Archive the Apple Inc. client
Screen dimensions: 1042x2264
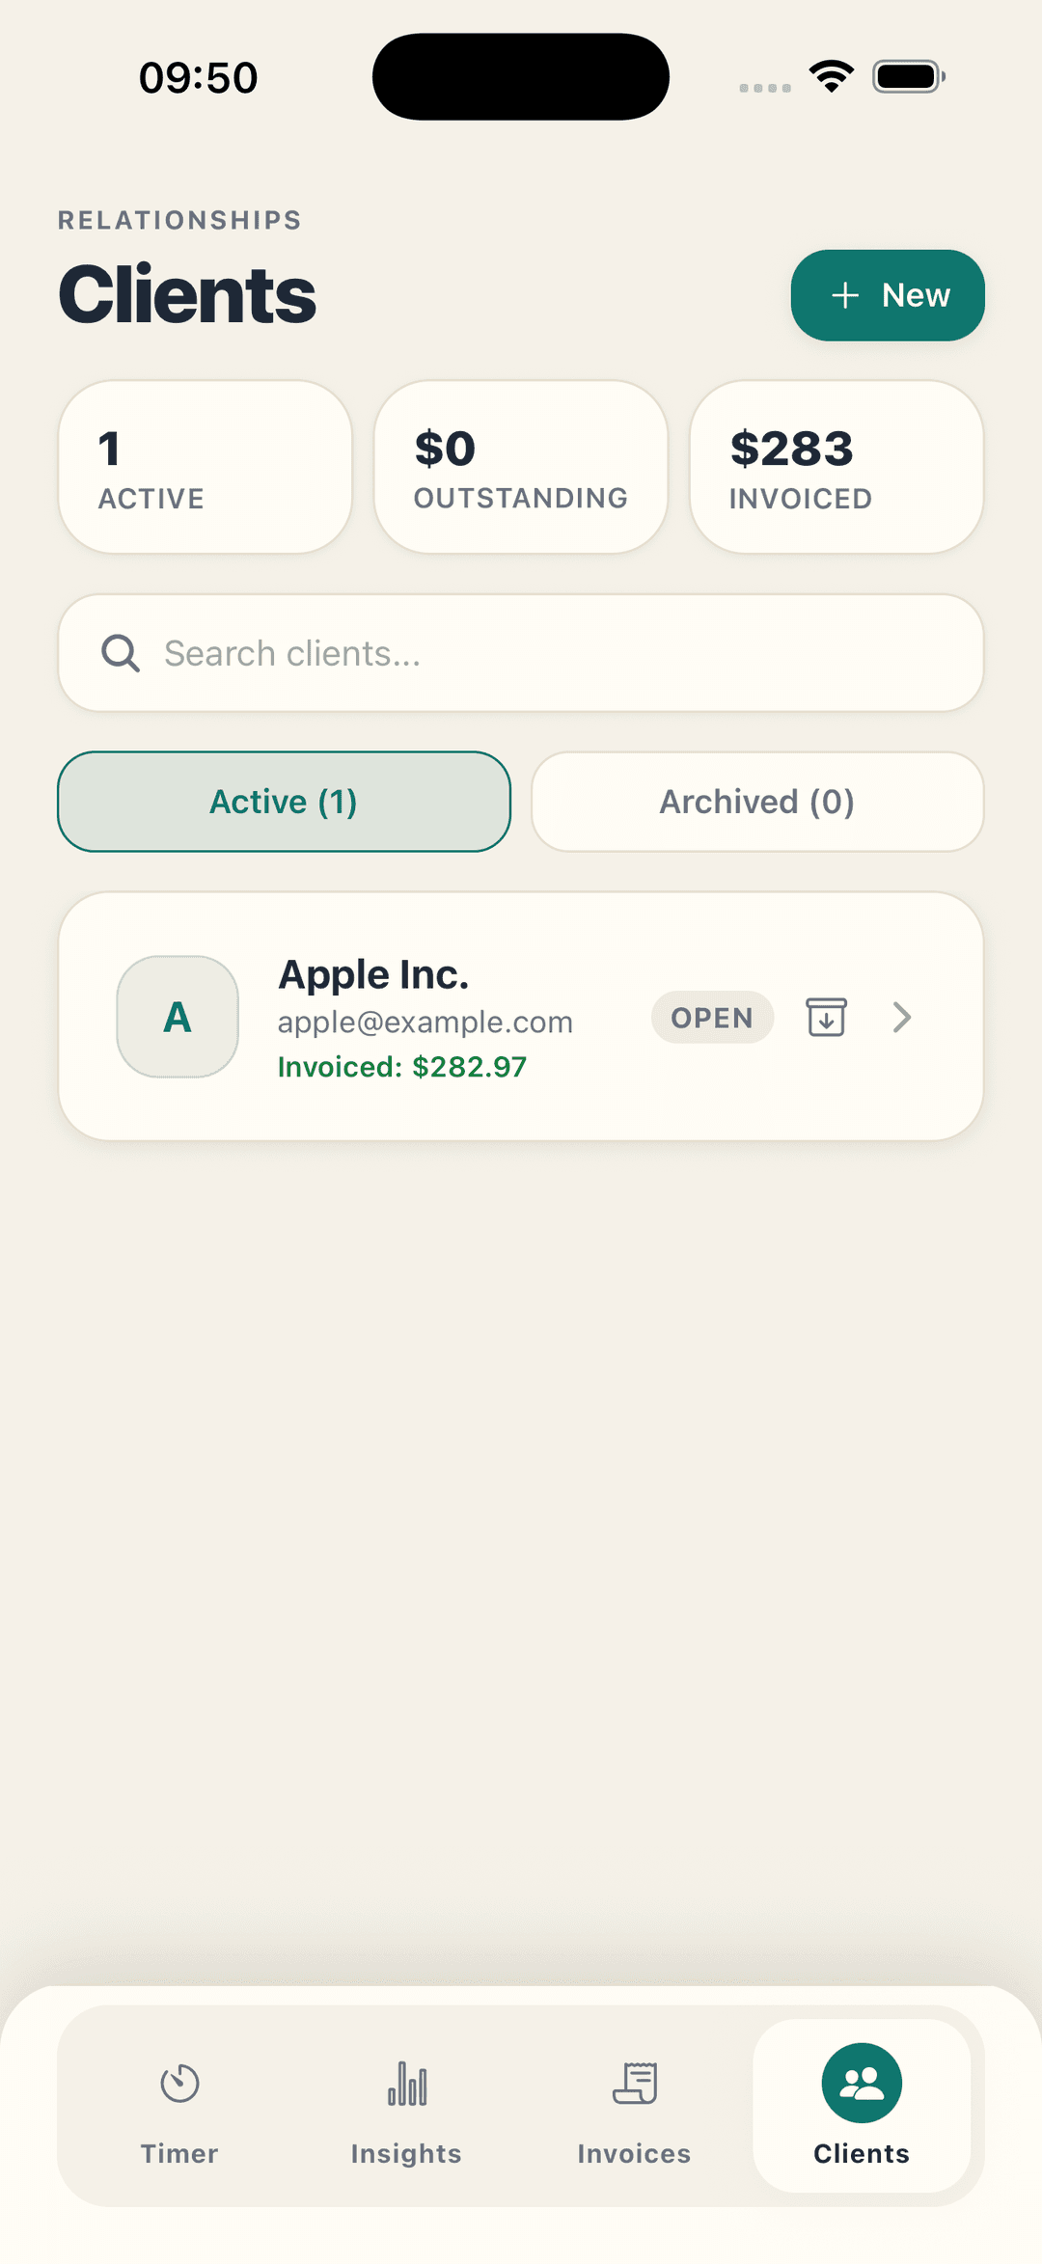(x=826, y=1017)
